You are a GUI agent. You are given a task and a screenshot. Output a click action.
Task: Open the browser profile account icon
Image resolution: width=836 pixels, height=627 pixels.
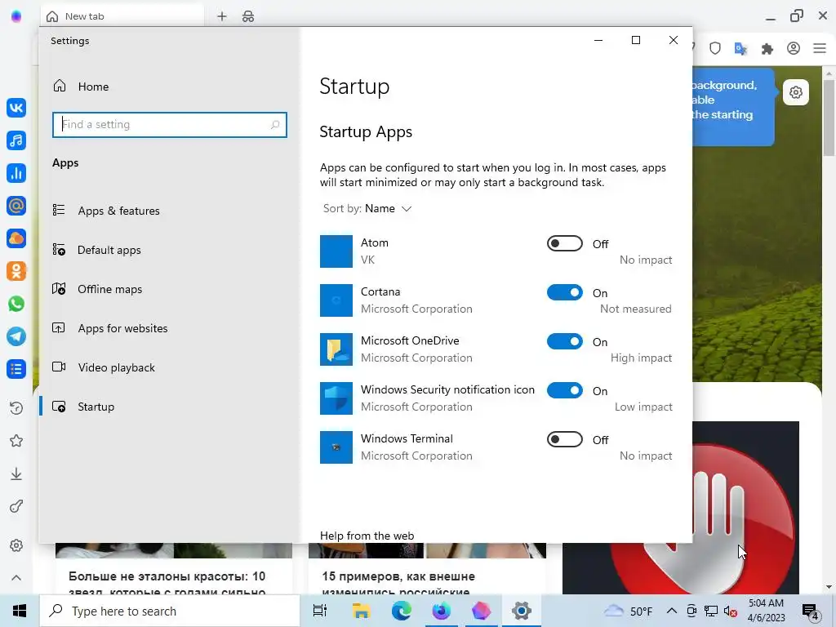click(x=794, y=48)
